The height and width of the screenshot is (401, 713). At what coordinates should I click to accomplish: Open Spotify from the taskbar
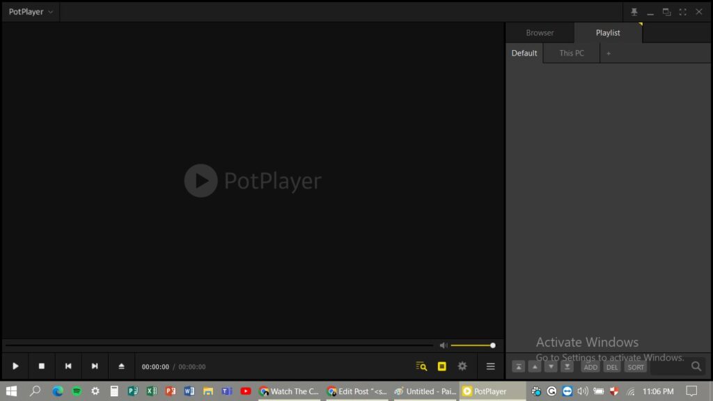77,391
